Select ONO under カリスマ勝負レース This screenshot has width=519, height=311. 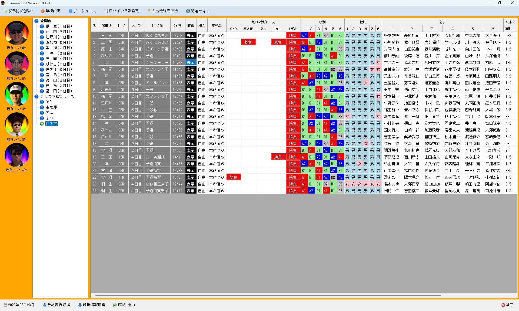tap(49, 102)
